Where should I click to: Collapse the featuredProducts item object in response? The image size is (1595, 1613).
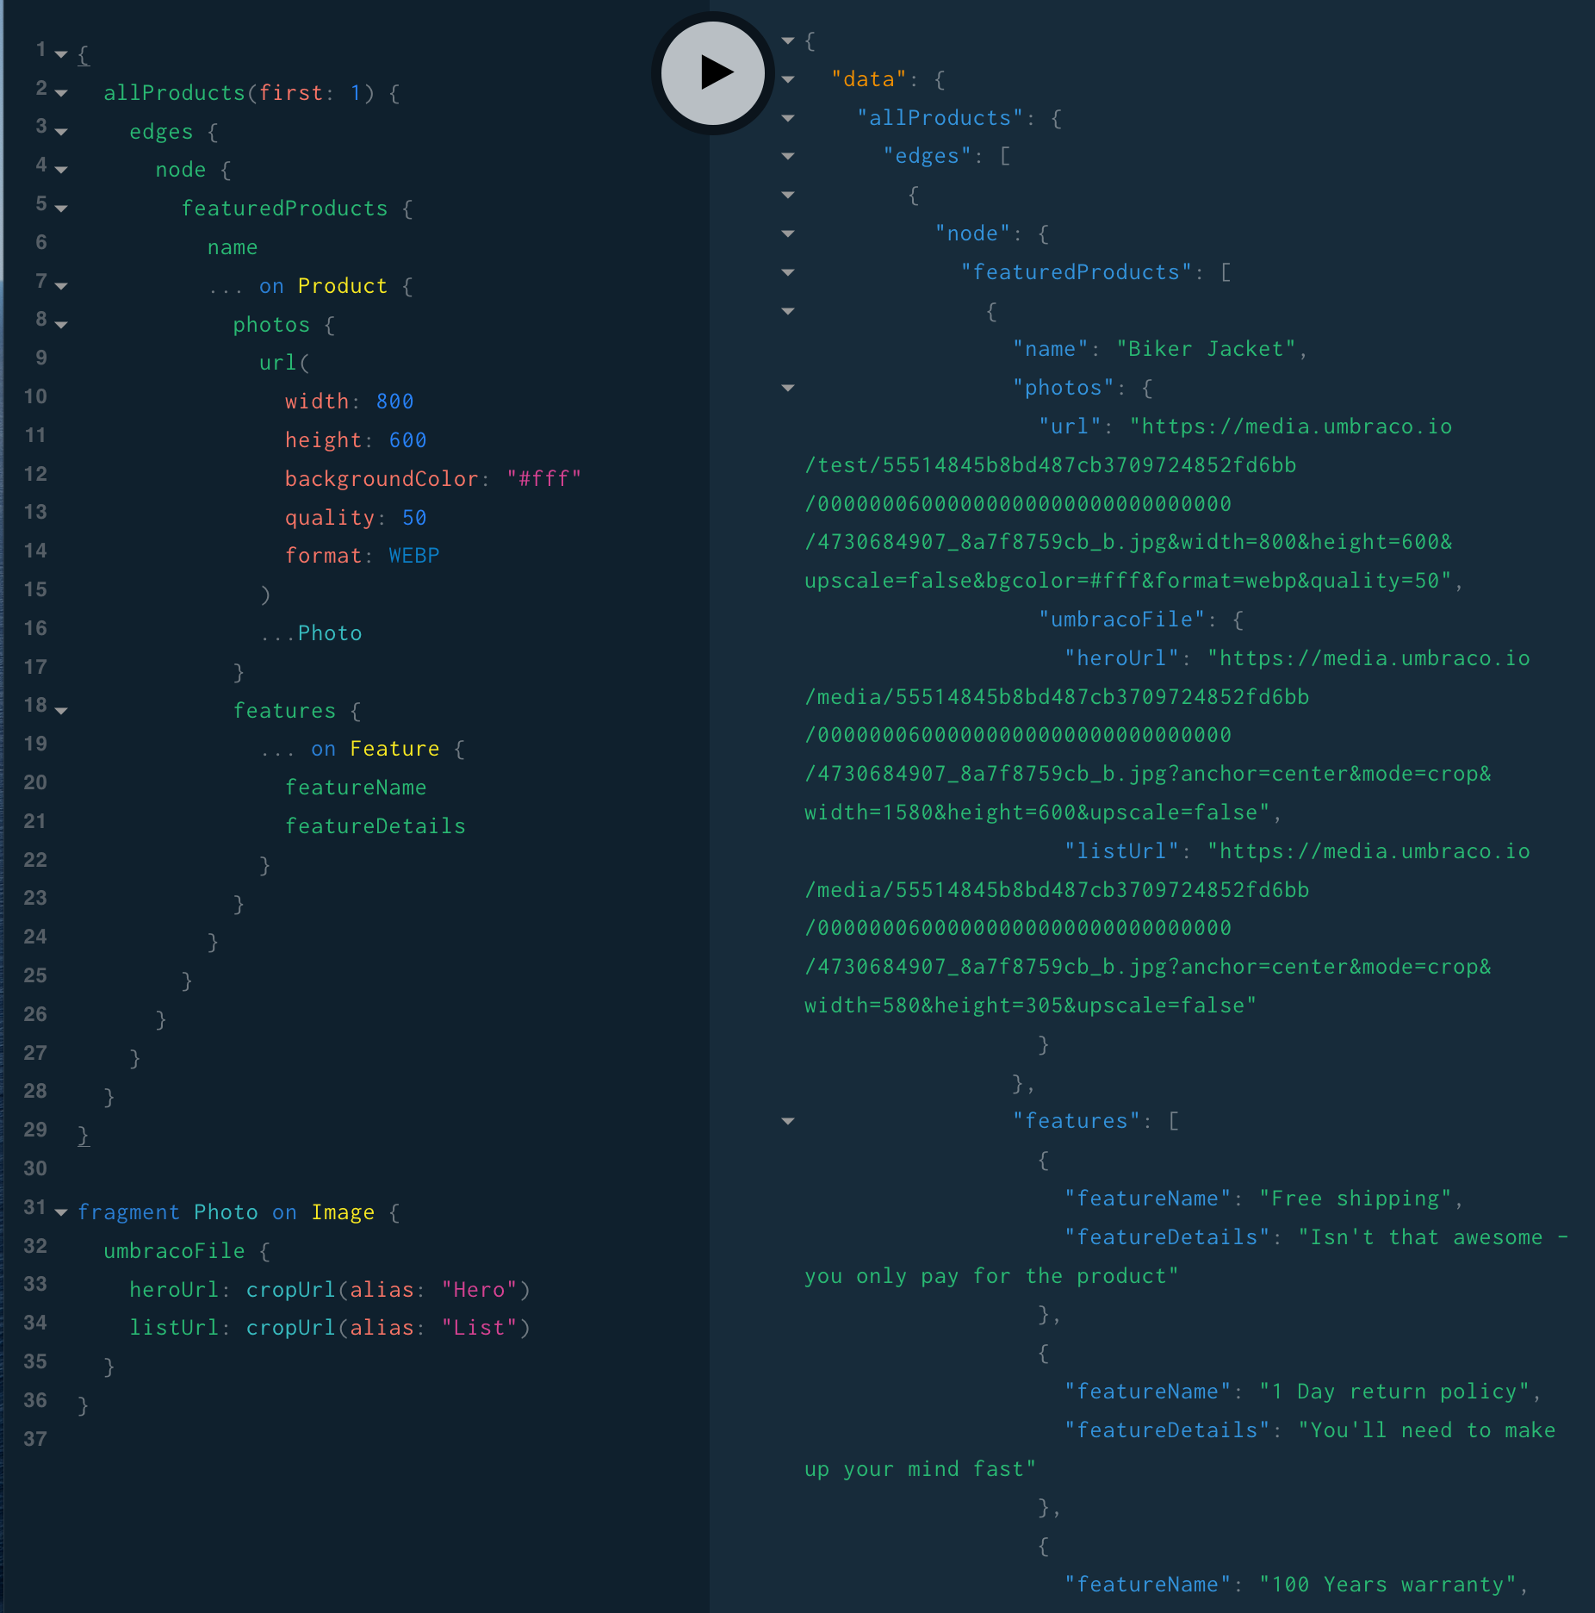tap(788, 311)
